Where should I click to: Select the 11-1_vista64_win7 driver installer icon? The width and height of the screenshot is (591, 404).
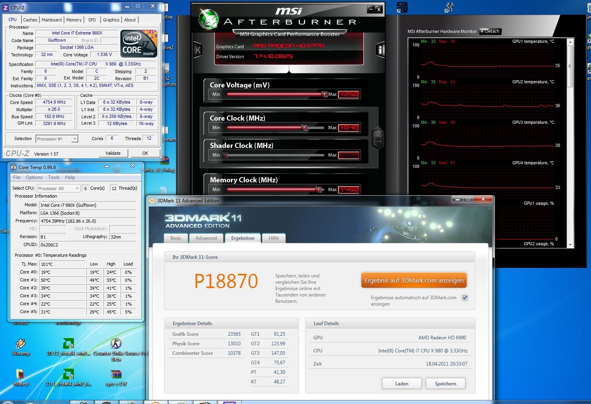(x=68, y=377)
